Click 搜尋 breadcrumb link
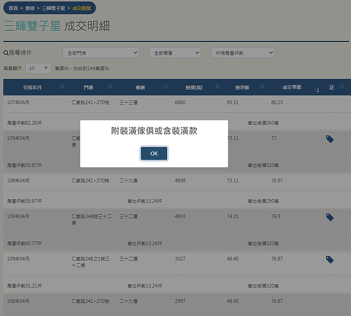The height and width of the screenshot is (316, 351). [30, 8]
